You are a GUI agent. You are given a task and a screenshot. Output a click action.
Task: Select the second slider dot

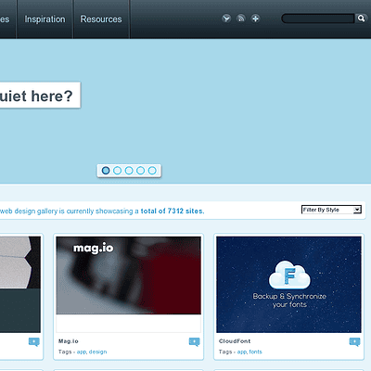[117, 171]
